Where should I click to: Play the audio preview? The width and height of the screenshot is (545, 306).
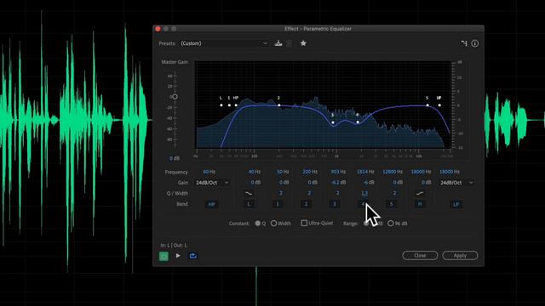pos(178,256)
